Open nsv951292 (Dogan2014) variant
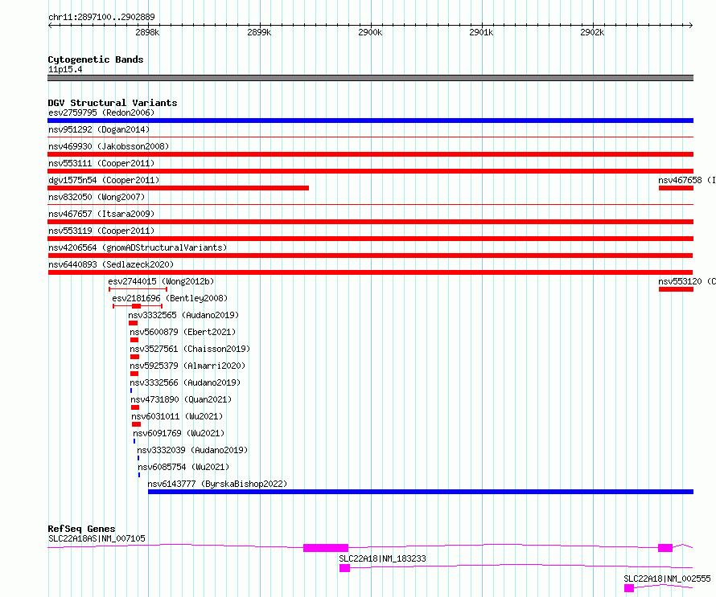 [x=99, y=129]
